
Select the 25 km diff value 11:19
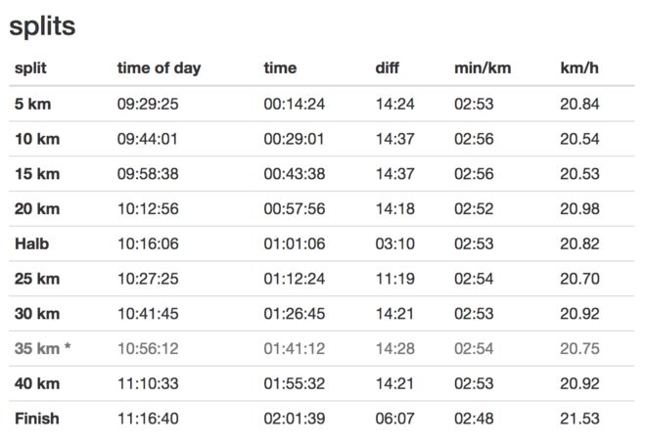click(394, 279)
